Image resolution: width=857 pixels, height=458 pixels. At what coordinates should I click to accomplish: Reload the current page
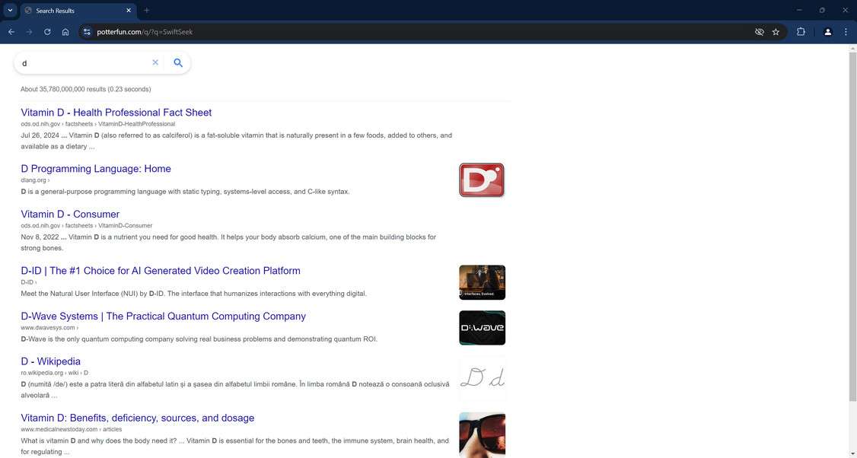pos(47,32)
